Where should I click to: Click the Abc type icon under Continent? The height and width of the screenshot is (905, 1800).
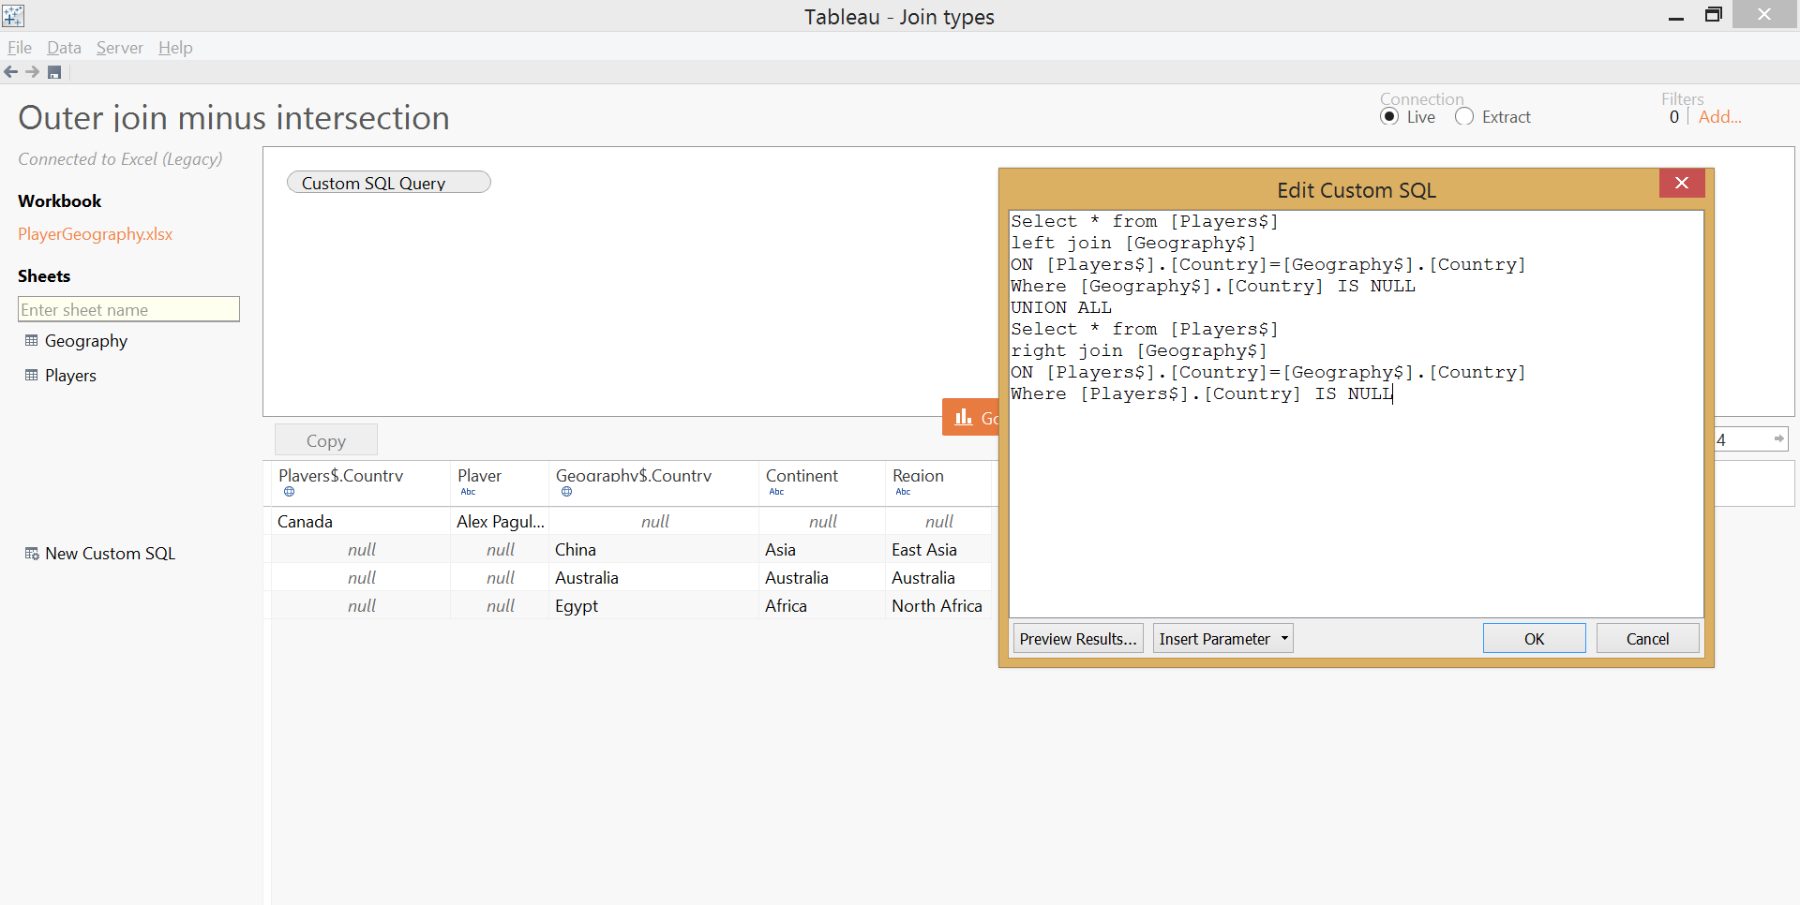(x=776, y=492)
